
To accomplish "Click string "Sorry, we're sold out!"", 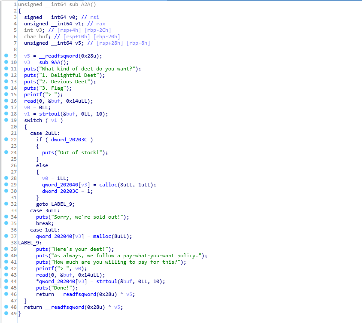I will 87,217.
